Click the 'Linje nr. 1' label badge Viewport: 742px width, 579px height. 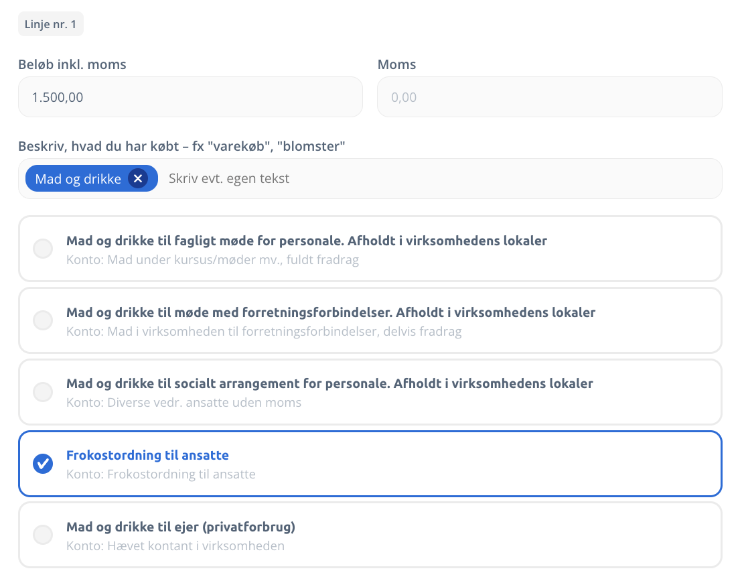click(x=51, y=24)
